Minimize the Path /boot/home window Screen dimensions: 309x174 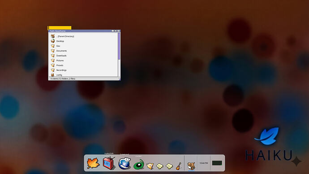click(113, 31)
